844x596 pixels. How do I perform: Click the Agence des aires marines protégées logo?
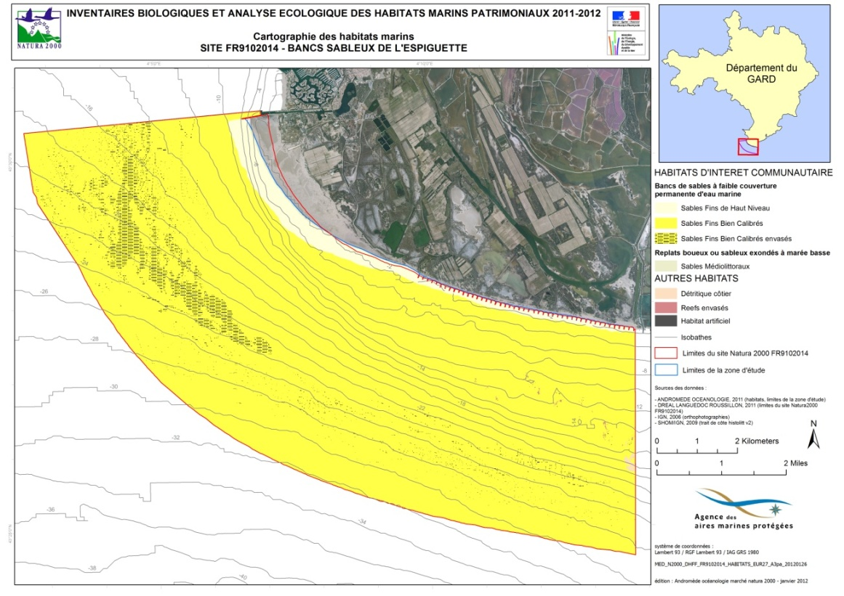point(744,509)
